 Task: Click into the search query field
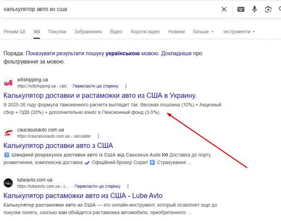pos(109,9)
